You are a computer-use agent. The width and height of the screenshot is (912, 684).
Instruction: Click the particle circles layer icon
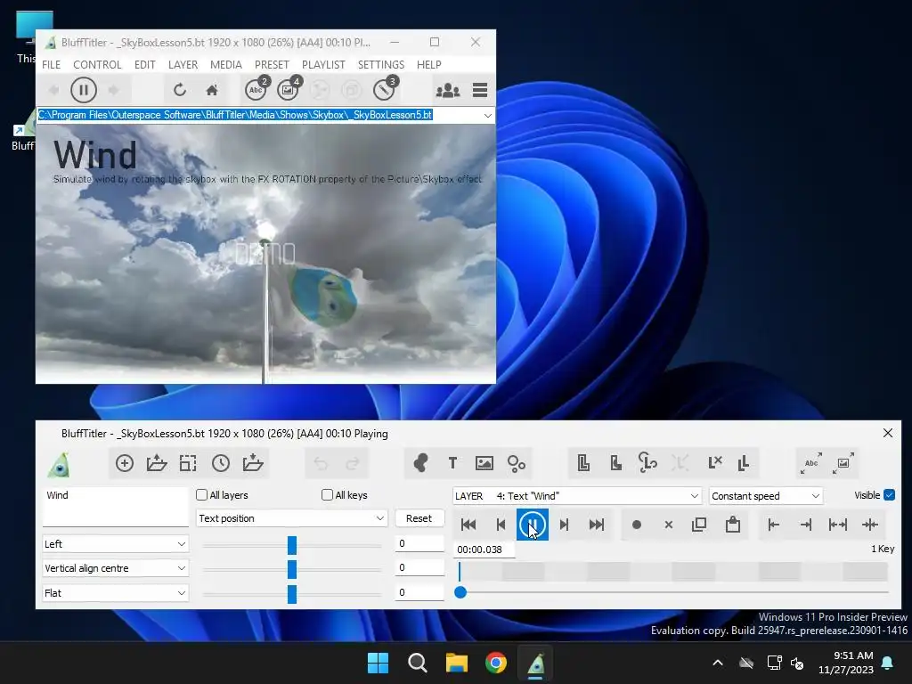pyautogui.click(x=516, y=463)
